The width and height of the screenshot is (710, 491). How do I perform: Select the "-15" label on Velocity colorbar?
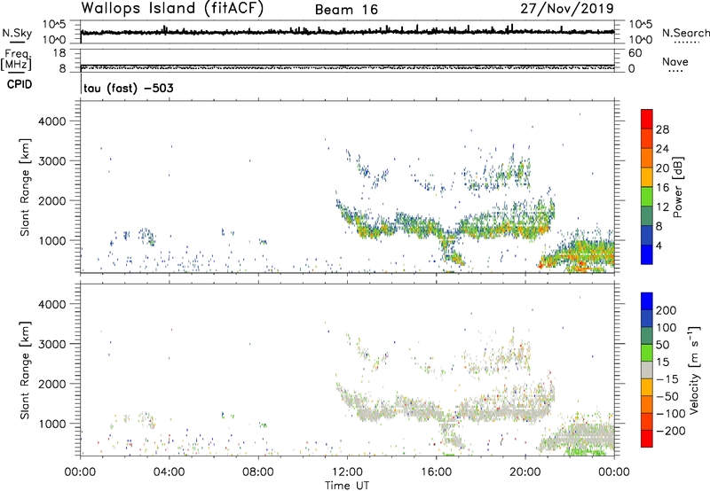[667, 379]
